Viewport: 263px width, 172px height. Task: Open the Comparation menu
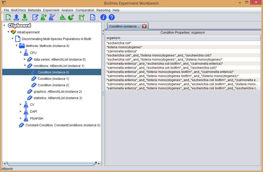click(85, 10)
